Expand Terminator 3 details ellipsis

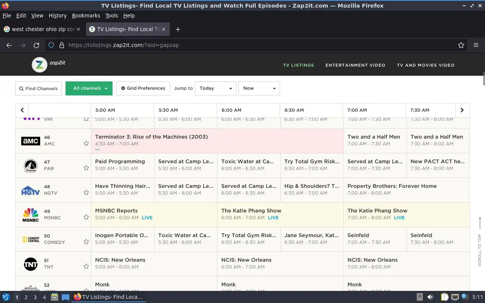point(97,149)
